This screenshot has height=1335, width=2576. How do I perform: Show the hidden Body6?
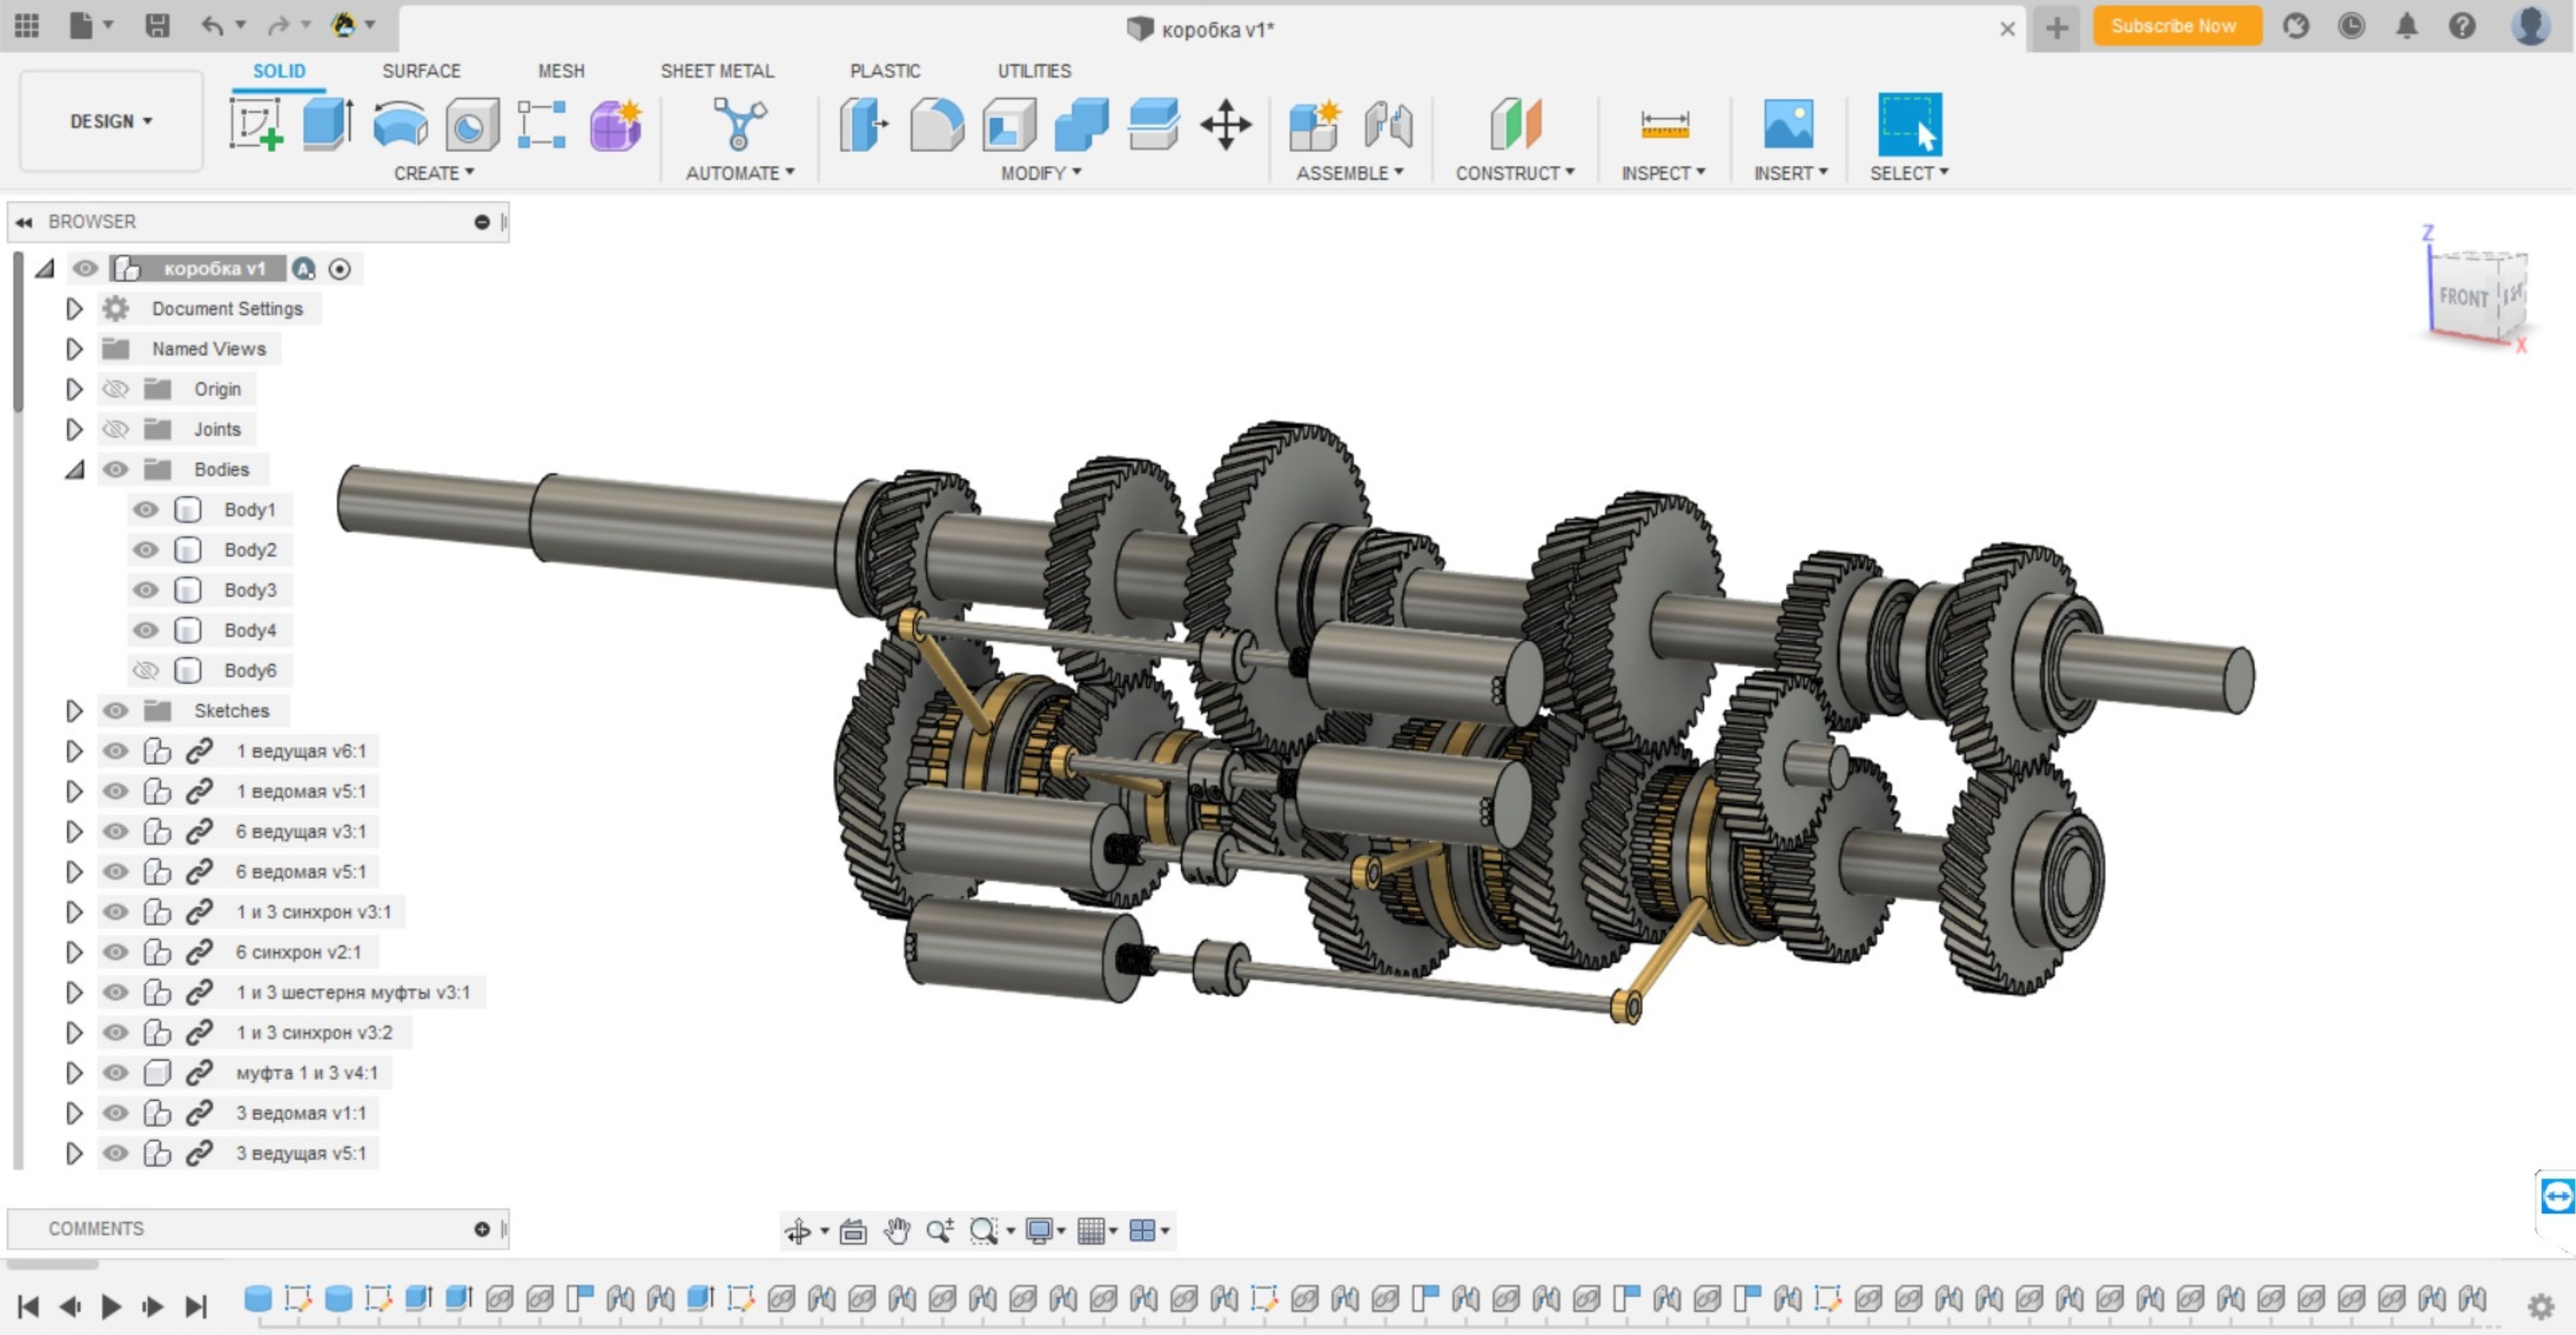coord(146,670)
